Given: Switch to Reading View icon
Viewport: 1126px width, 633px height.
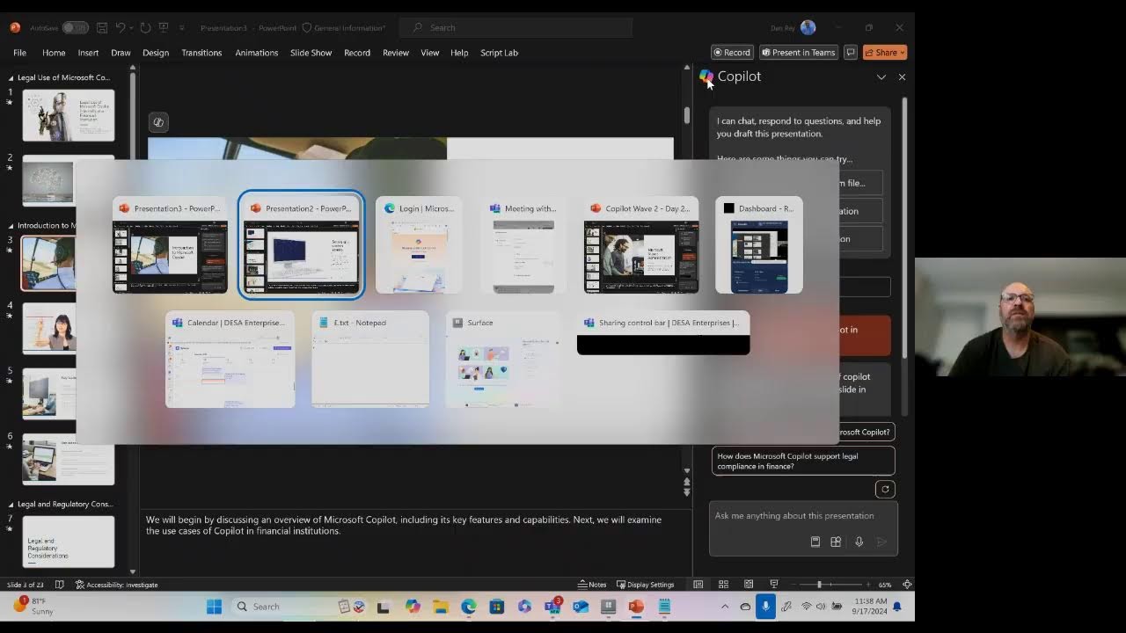Looking at the screenshot, I should pos(749,585).
